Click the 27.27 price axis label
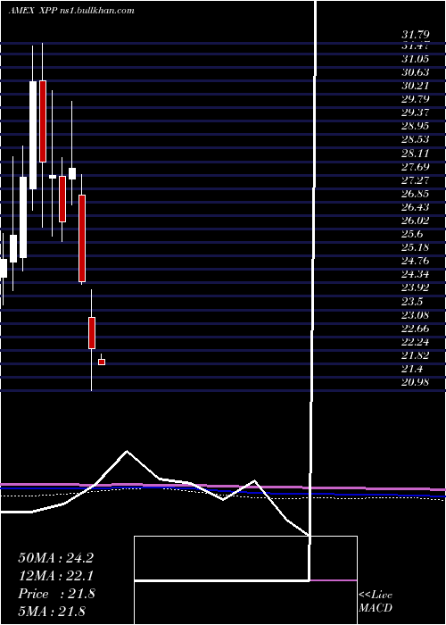The height and width of the screenshot is (625, 446). click(x=415, y=180)
